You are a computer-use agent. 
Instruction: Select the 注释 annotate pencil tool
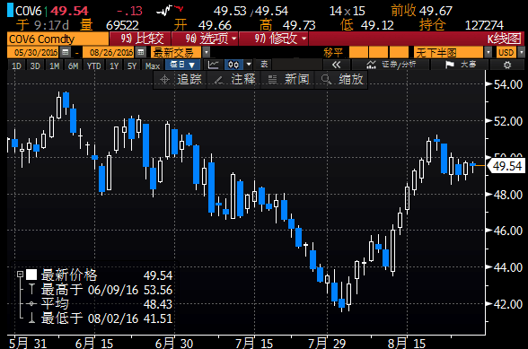(234, 80)
